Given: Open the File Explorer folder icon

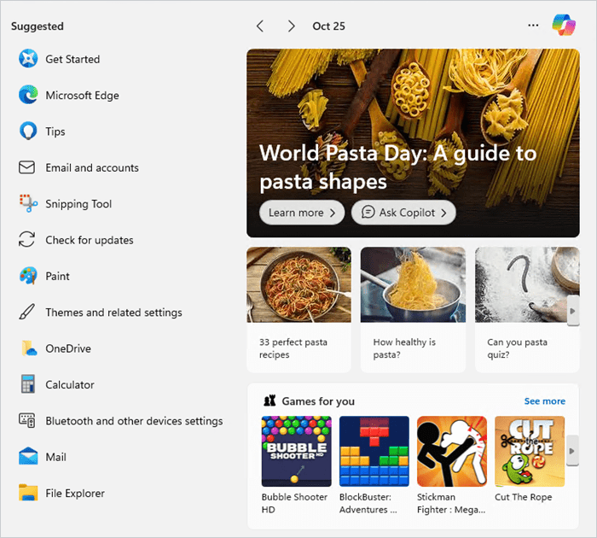Looking at the screenshot, I should click(x=28, y=493).
